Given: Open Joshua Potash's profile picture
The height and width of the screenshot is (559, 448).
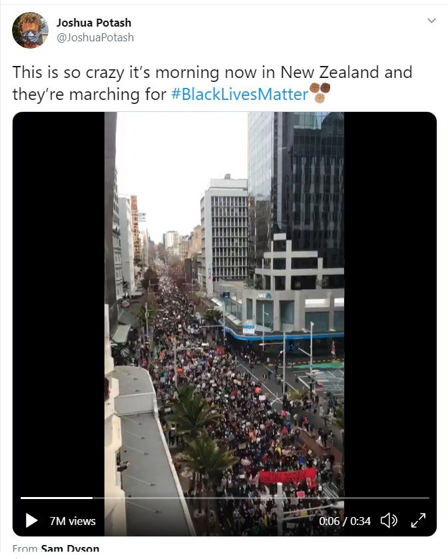Looking at the screenshot, I should pos(30,30).
